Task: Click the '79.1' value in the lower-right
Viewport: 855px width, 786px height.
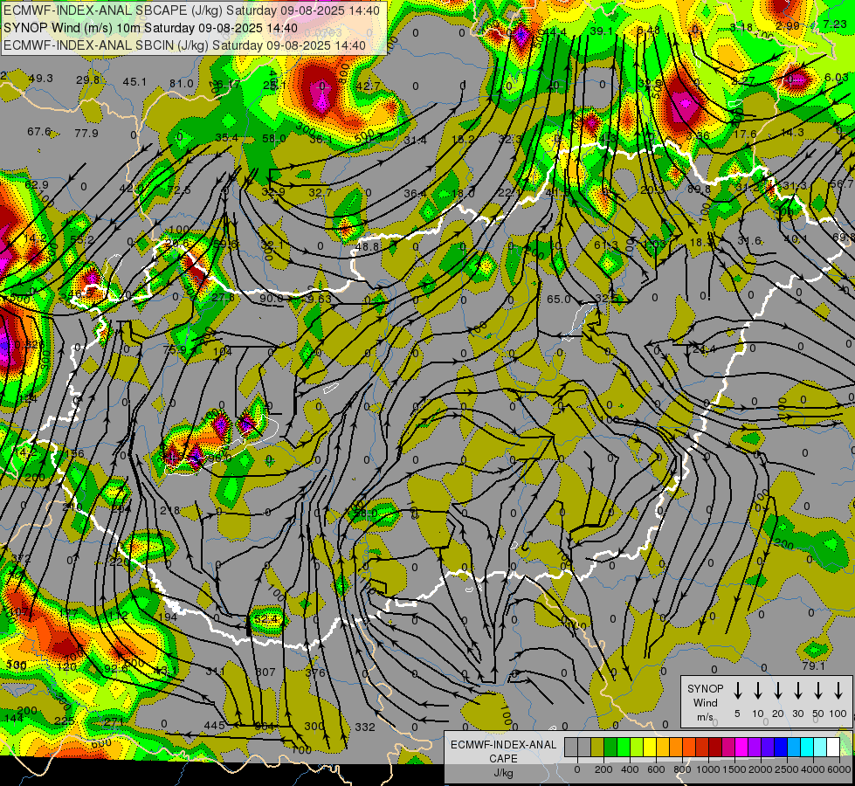Action: point(814,666)
